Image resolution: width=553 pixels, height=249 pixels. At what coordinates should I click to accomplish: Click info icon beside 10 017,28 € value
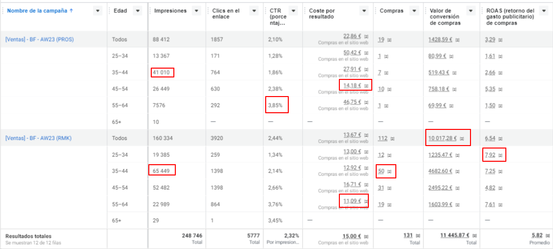[x=462, y=139]
